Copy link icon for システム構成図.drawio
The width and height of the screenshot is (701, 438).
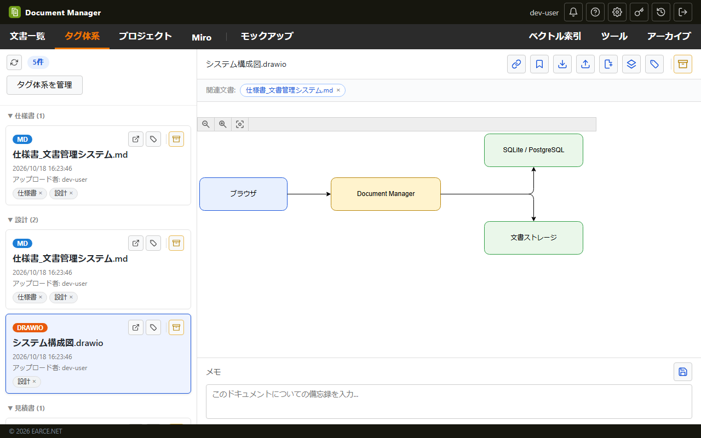[516, 64]
